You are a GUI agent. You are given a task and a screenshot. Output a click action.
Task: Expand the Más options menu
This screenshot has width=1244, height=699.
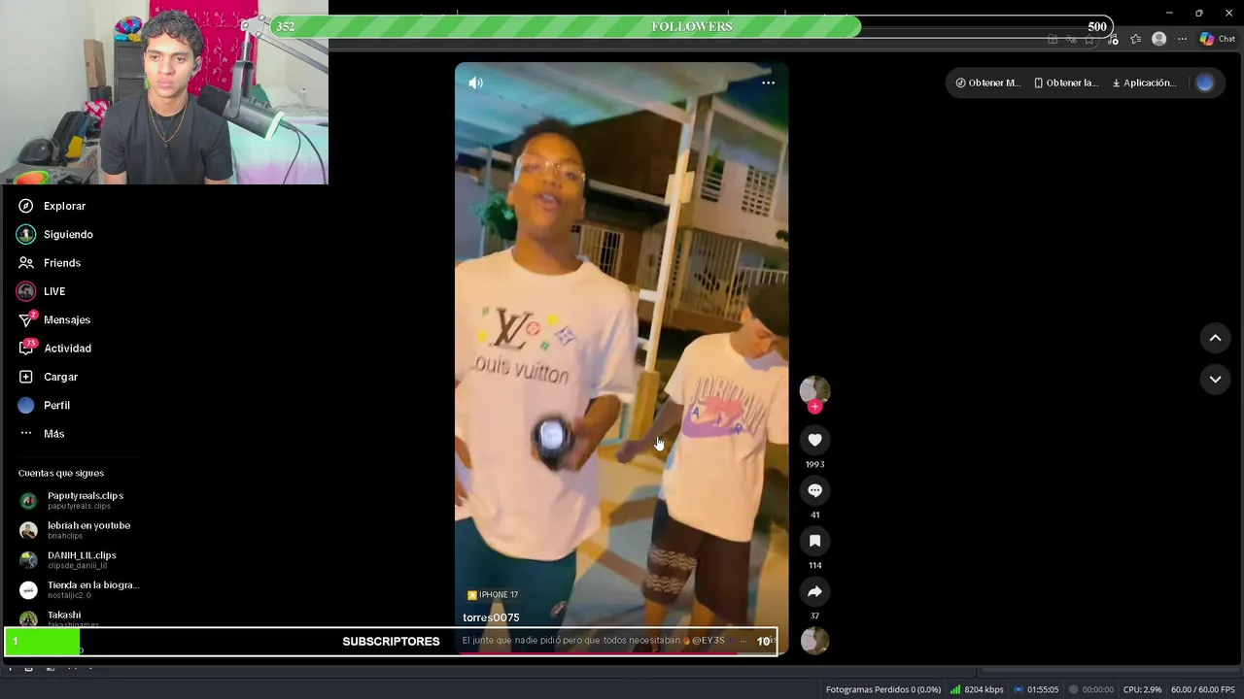pyautogui.click(x=42, y=433)
